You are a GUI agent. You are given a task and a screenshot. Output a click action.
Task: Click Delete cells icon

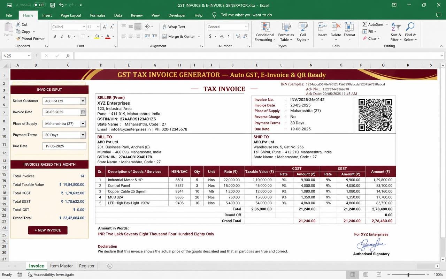pos(336,27)
